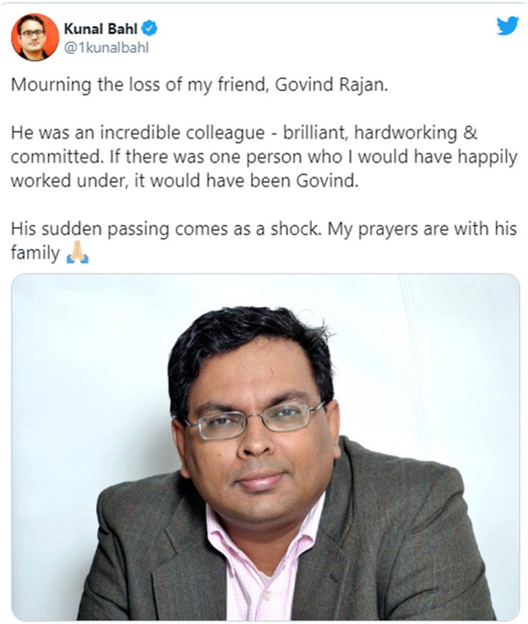Click the grey blazer in the photo

(x=398, y=537)
